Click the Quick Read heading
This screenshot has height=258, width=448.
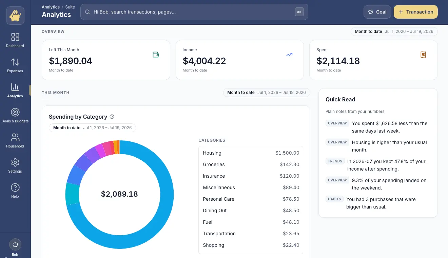[340, 99]
